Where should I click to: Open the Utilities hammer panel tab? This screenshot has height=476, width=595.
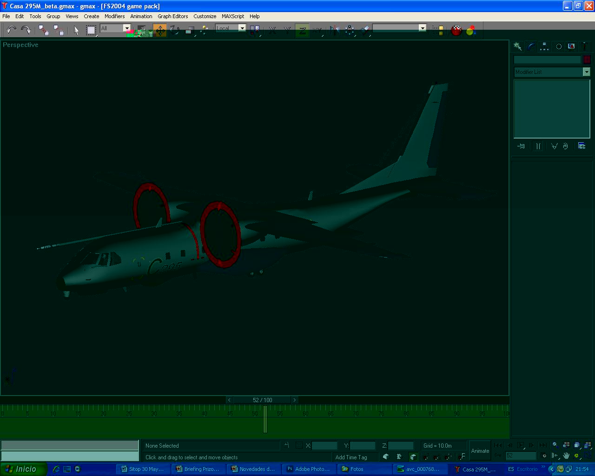584,46
